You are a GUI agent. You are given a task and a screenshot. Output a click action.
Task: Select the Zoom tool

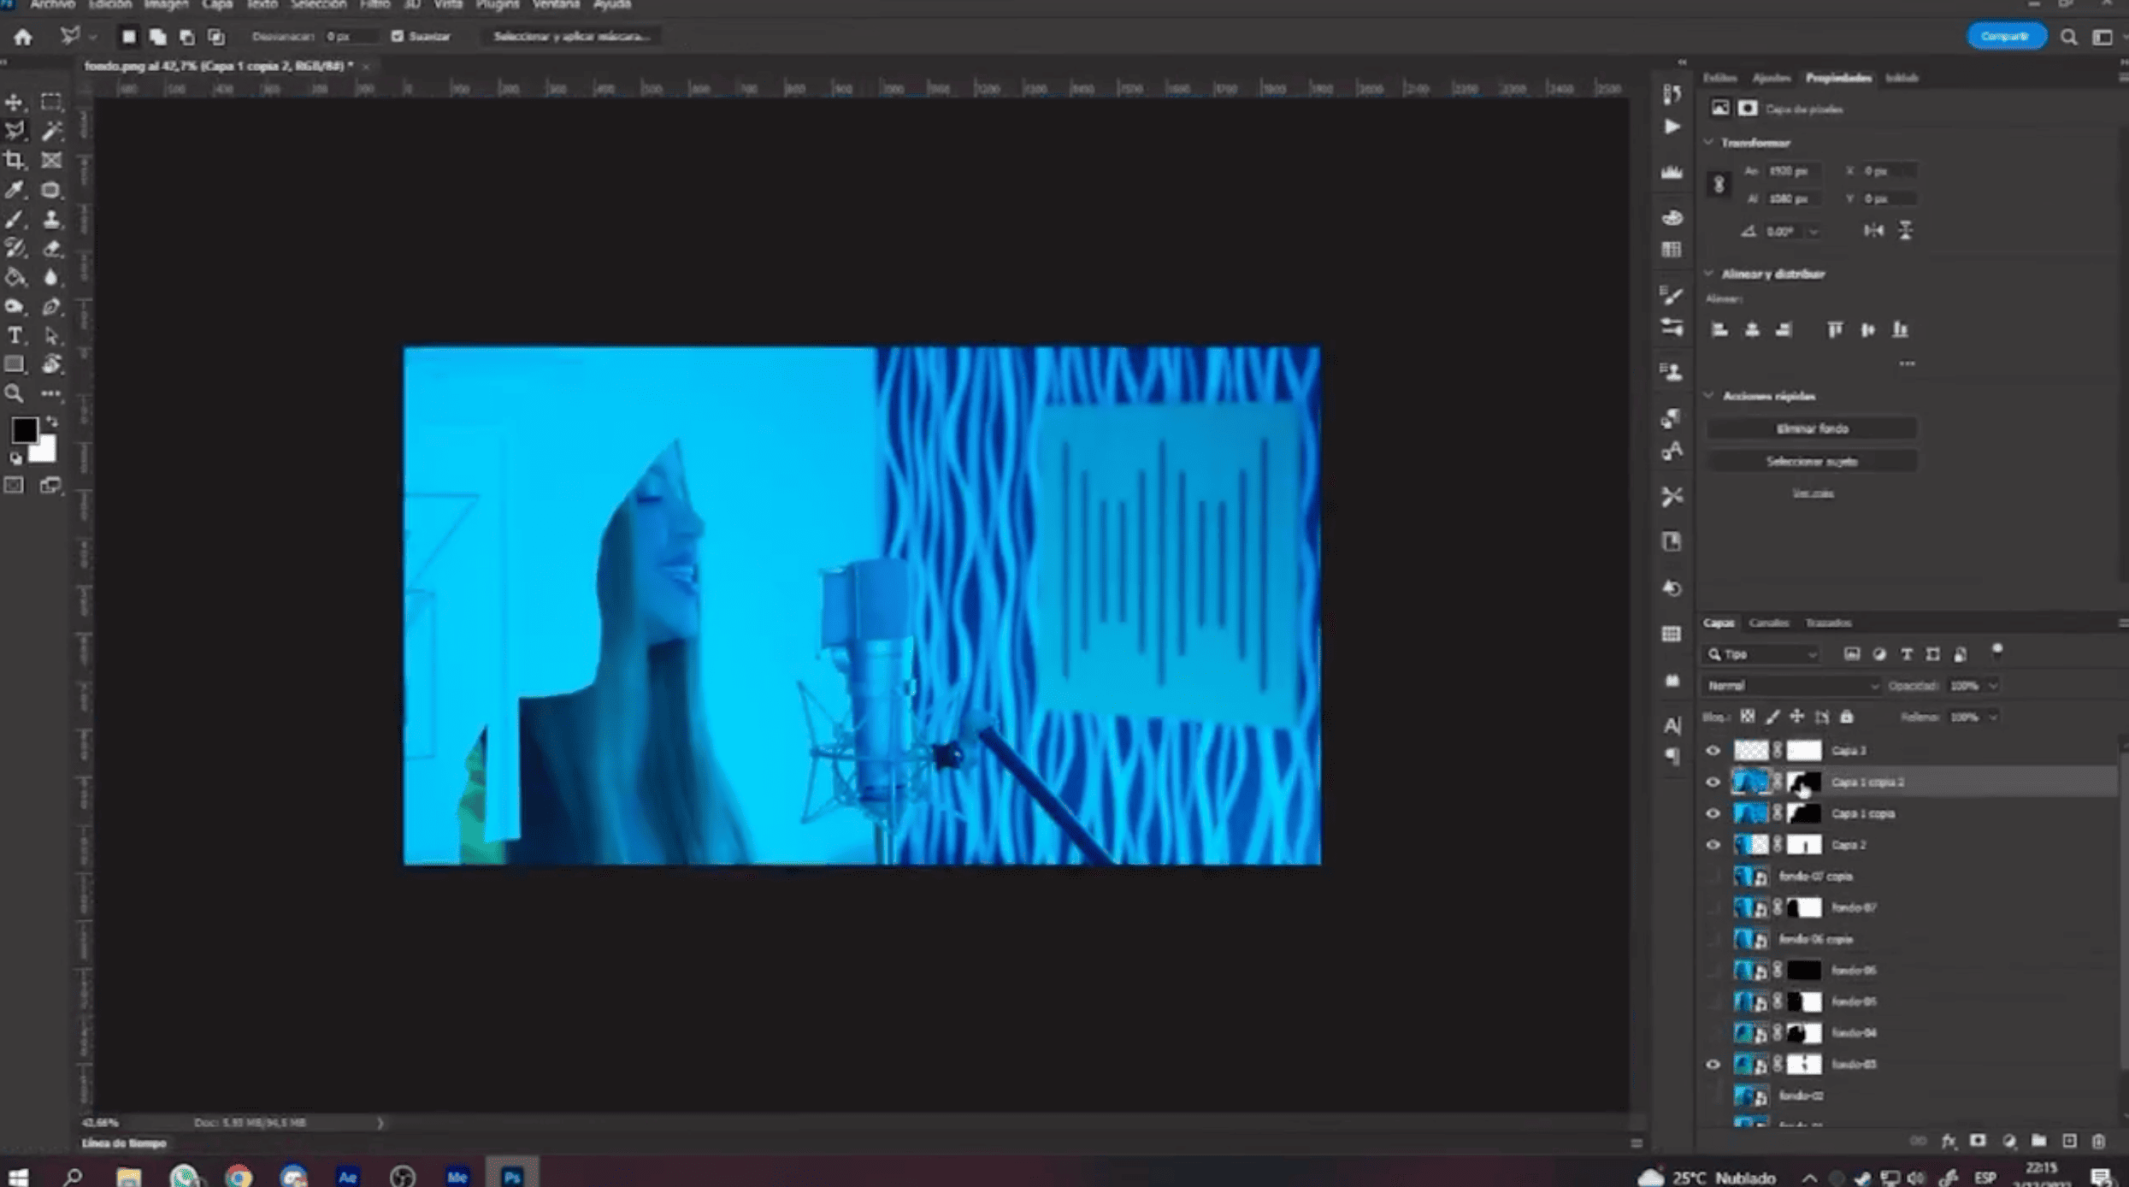click(15, 393)
